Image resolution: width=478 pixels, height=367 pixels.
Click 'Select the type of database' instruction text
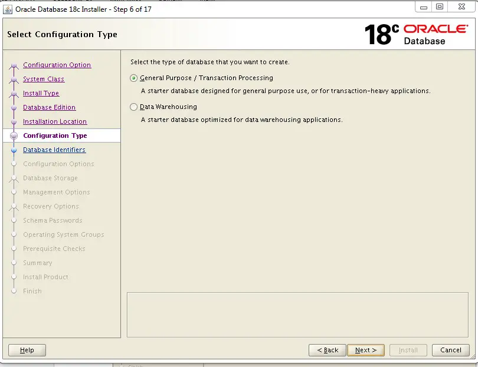210,62
